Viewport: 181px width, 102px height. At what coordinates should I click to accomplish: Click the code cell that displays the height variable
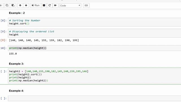(94, 33)
